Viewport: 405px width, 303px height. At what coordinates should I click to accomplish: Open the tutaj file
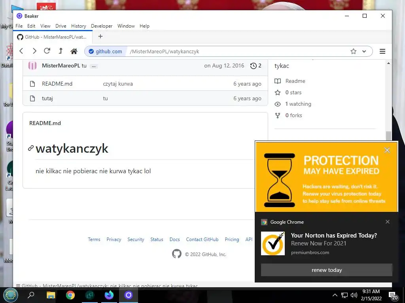click(x=47, y=98)
